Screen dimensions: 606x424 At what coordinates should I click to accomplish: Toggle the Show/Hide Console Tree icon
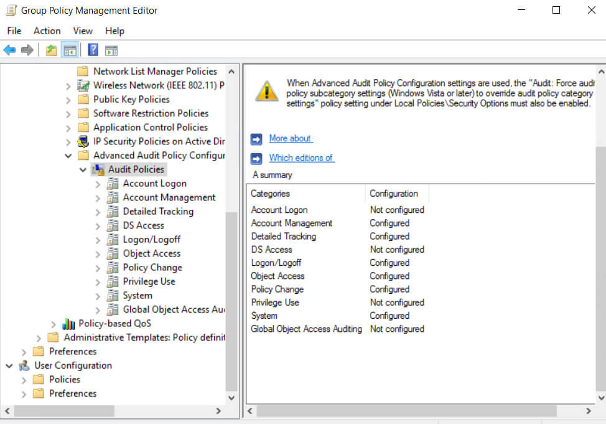(70, 50)
